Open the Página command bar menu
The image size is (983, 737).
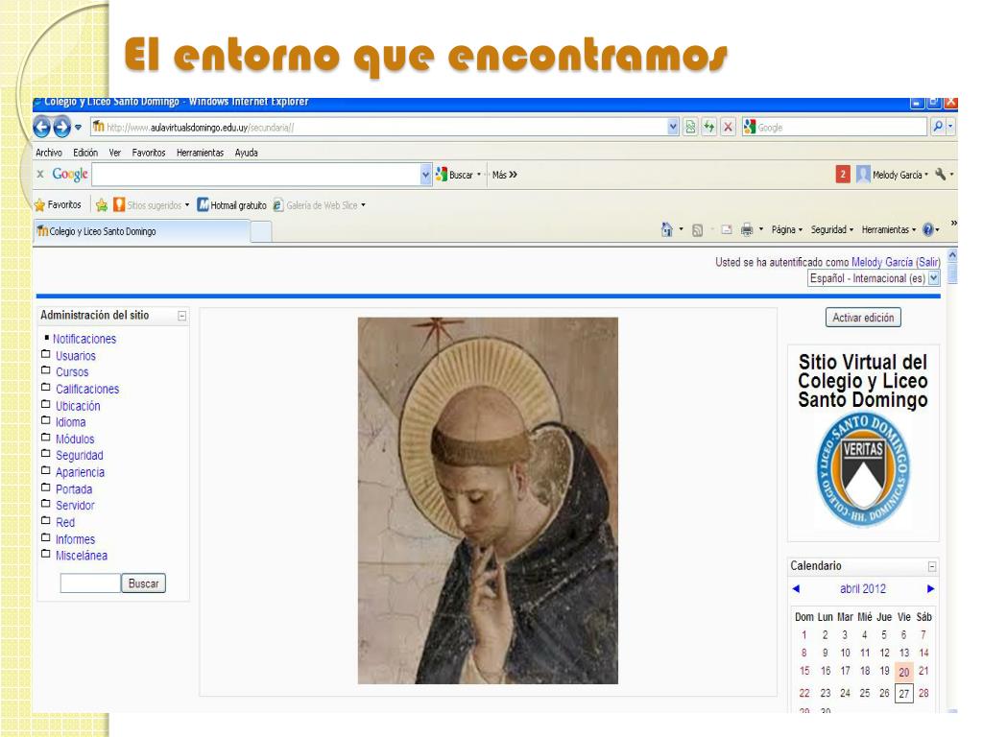787,230
